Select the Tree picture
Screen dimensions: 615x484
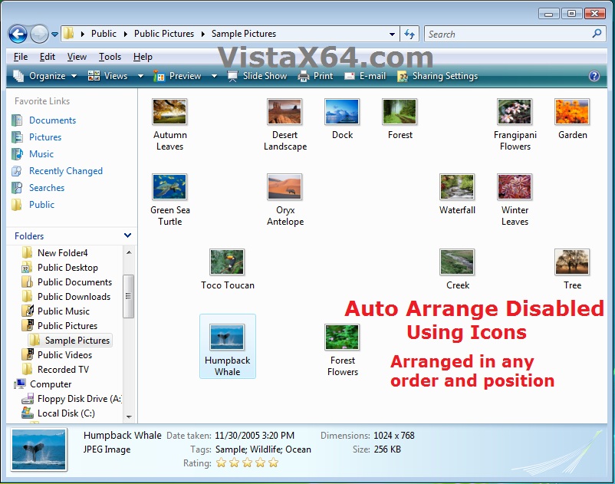coord(573,270)
